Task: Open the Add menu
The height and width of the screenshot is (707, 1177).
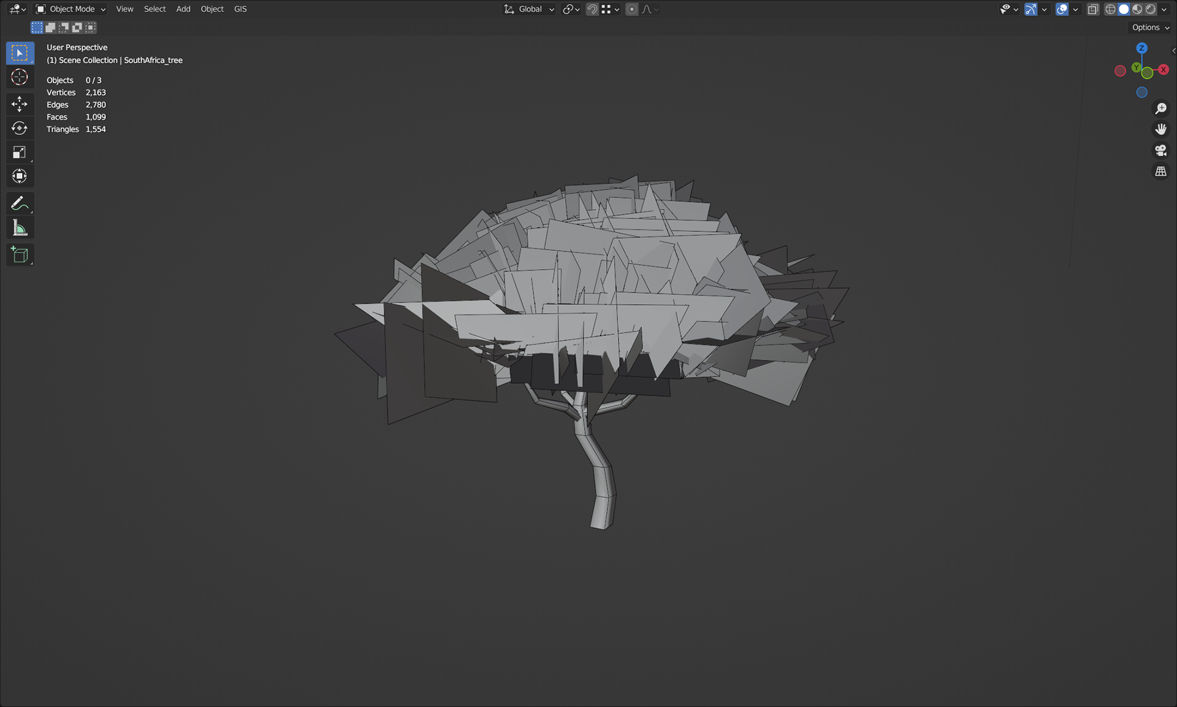Action: [x=183, y=9]
